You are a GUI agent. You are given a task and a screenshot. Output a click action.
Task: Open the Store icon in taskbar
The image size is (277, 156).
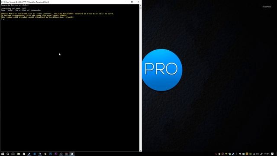click(x=24, y=154)
